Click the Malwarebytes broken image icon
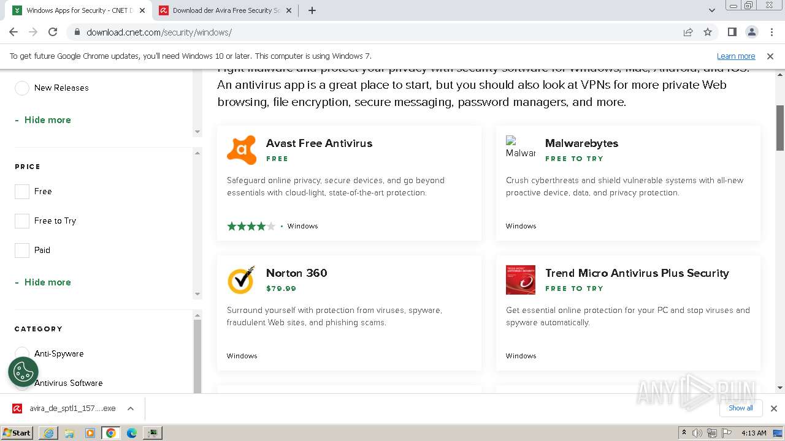 pos(521,147)
